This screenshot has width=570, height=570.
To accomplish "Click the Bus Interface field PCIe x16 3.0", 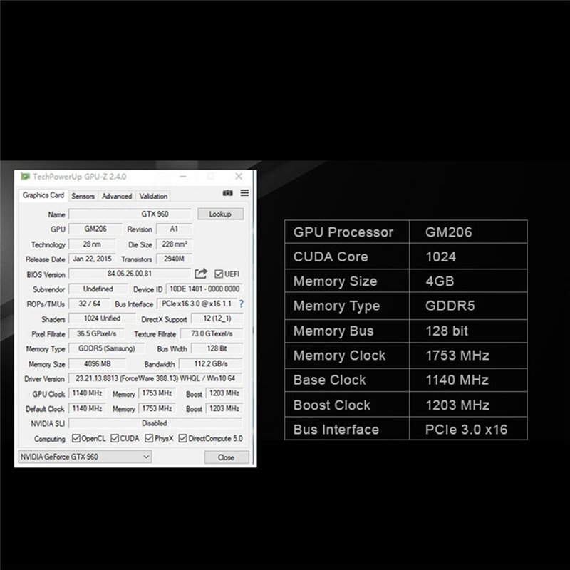I will (x=197, y=304).
